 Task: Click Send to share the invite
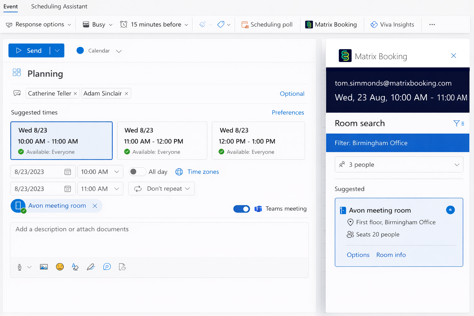tap(30, 50)
